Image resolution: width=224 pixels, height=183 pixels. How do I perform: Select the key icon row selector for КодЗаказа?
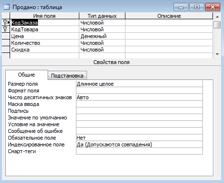point(6,23)
